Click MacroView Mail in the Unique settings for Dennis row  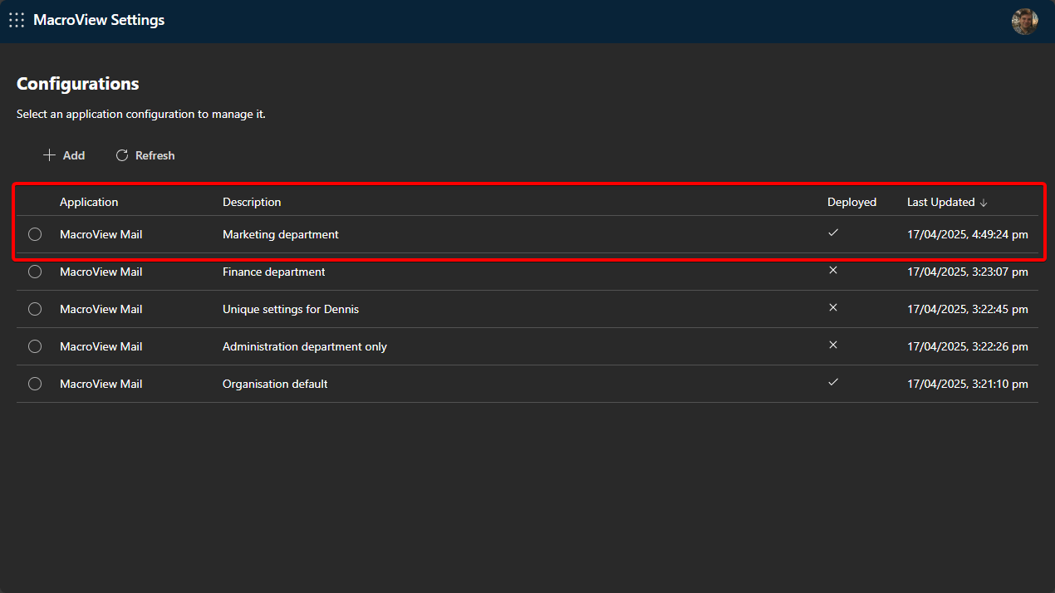[101, 309]
